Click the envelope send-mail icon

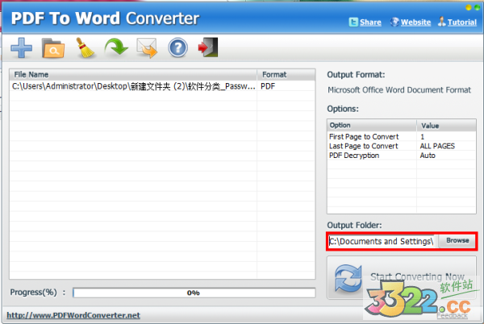pyautogui.click(x=147, y=48)
